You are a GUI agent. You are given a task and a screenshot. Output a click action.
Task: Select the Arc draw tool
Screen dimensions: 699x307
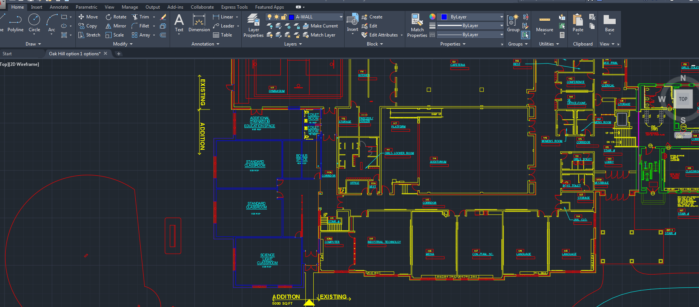(x=52, y=23)
